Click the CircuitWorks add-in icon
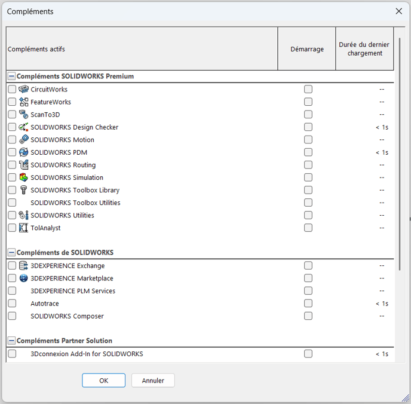411x404 pixels. coord(23,89)
